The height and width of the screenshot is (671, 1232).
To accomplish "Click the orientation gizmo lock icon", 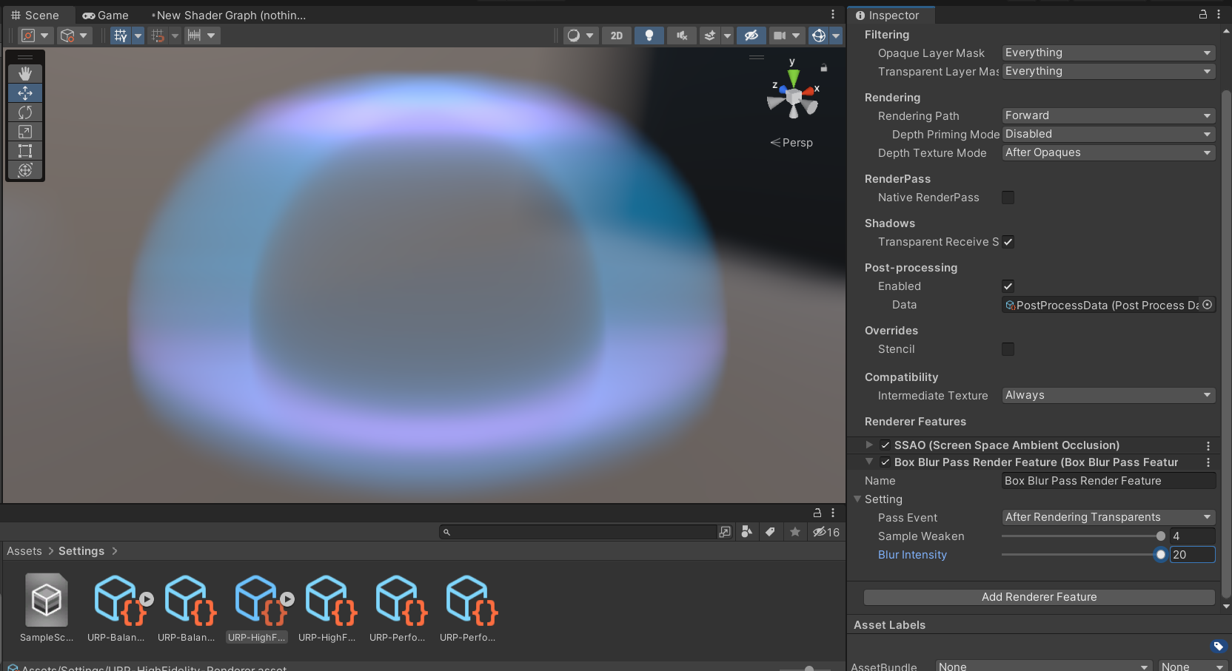I will [823, 68].
